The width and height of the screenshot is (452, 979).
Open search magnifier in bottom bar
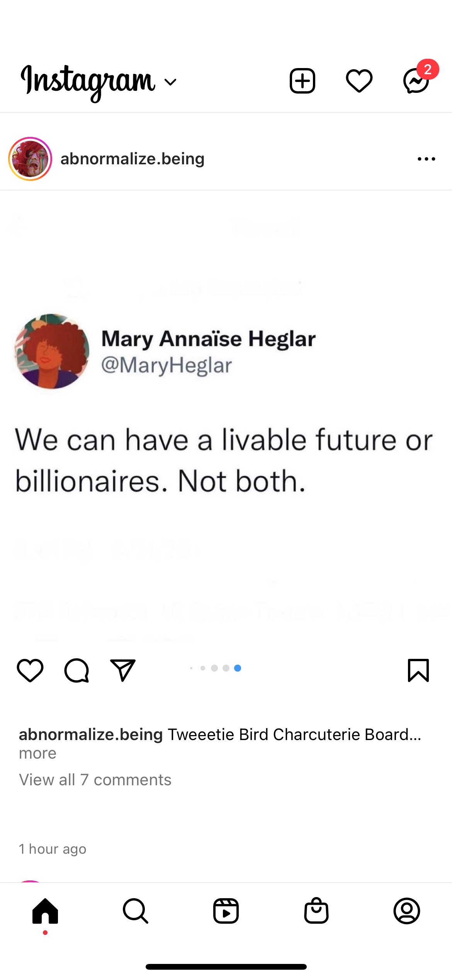pos(136,911)
